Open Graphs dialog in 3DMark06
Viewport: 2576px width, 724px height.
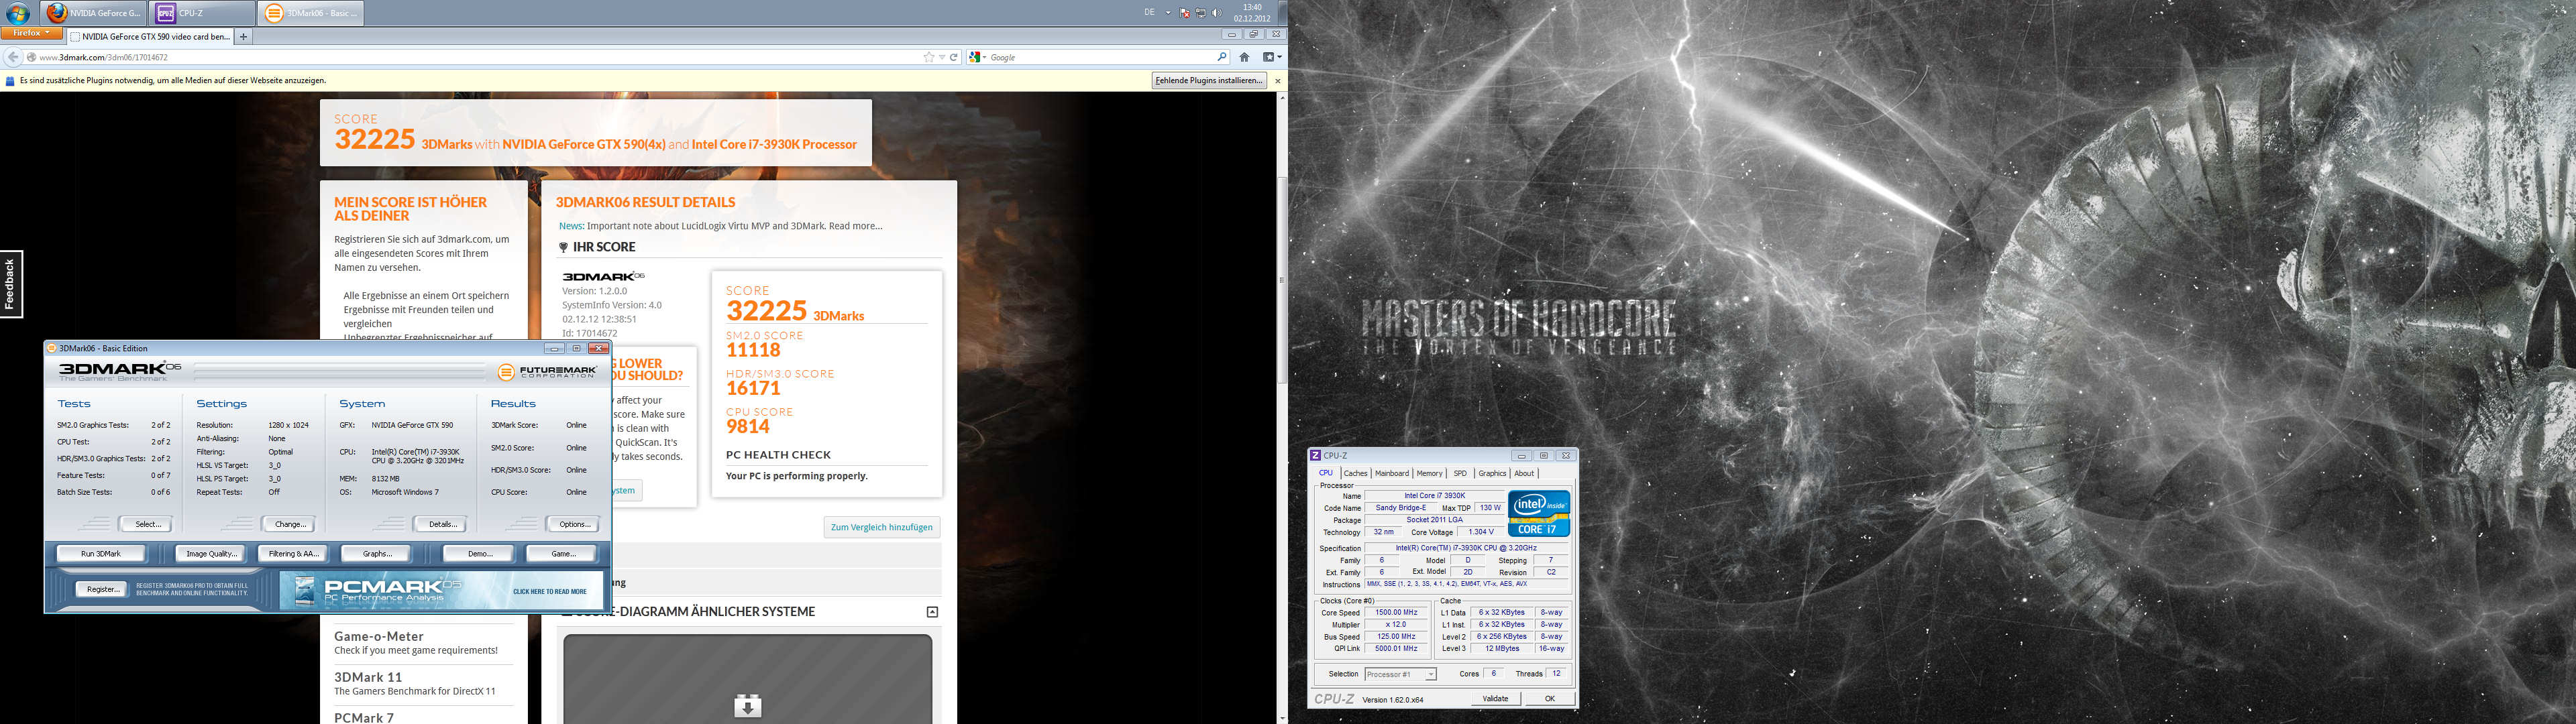(x=377, y=553)
